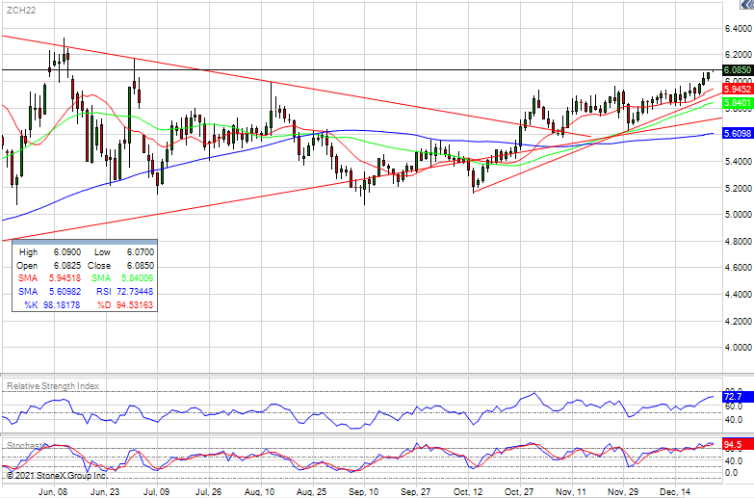Click the %K 98.18178 value
This screenshot has width=754, height=498.
(x=62, y=305)
